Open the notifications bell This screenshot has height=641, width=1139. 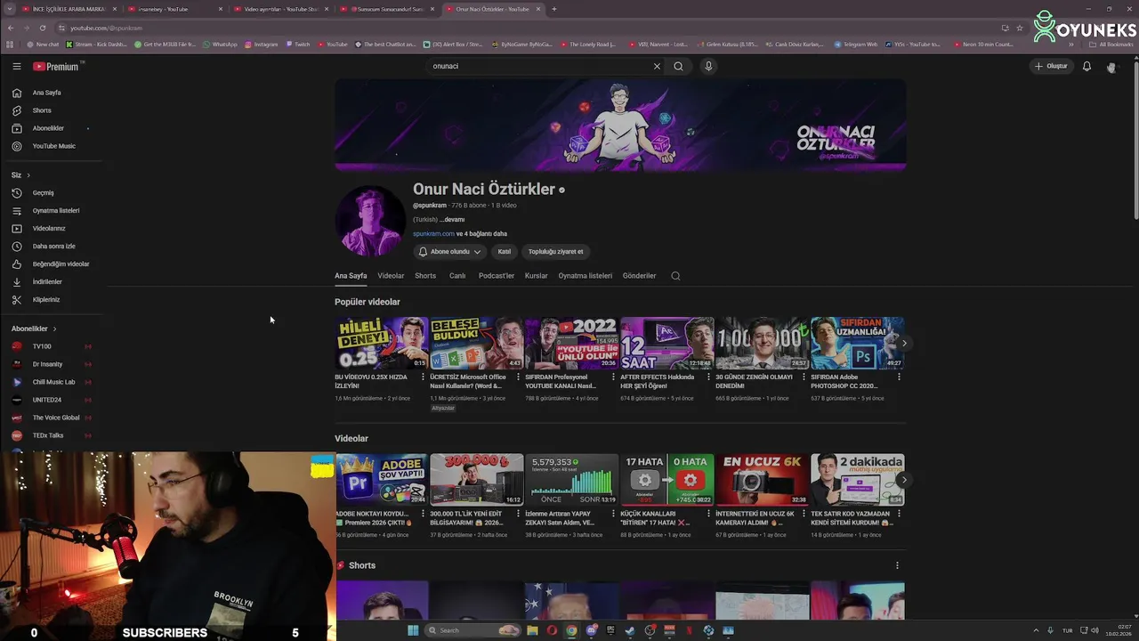(x=1086, y=66)
